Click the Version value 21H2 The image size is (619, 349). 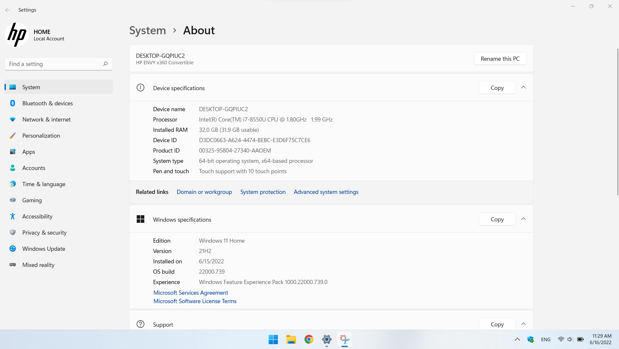pos(205,251)
